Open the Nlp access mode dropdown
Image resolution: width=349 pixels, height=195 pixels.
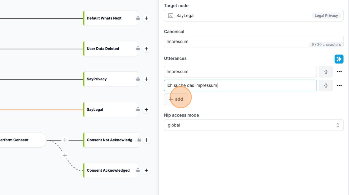254,125
